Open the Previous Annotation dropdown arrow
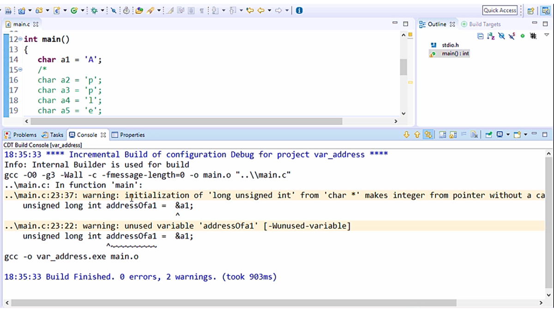Viewport: 554px width, 310px height. tap(241, 10)
